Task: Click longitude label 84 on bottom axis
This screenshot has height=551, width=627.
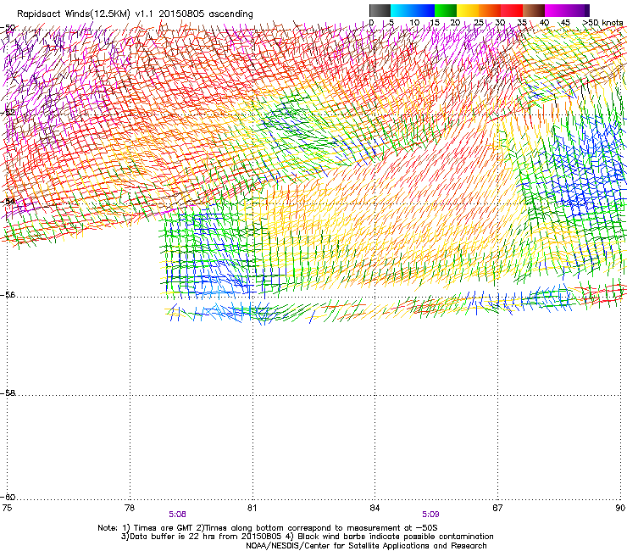Action: (375, 508)
